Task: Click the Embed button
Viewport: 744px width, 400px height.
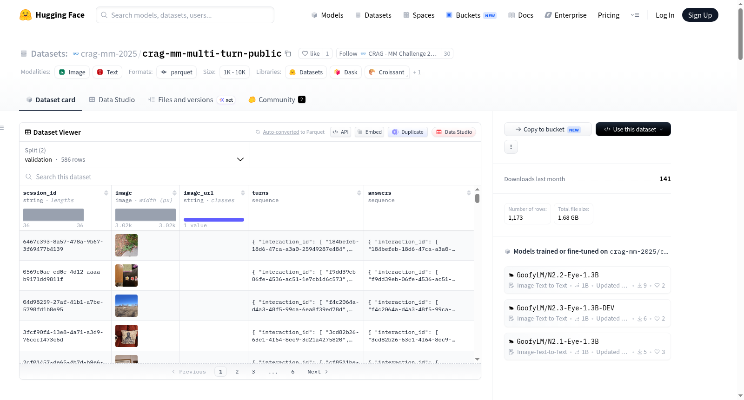Action: (x=369, y=132)
